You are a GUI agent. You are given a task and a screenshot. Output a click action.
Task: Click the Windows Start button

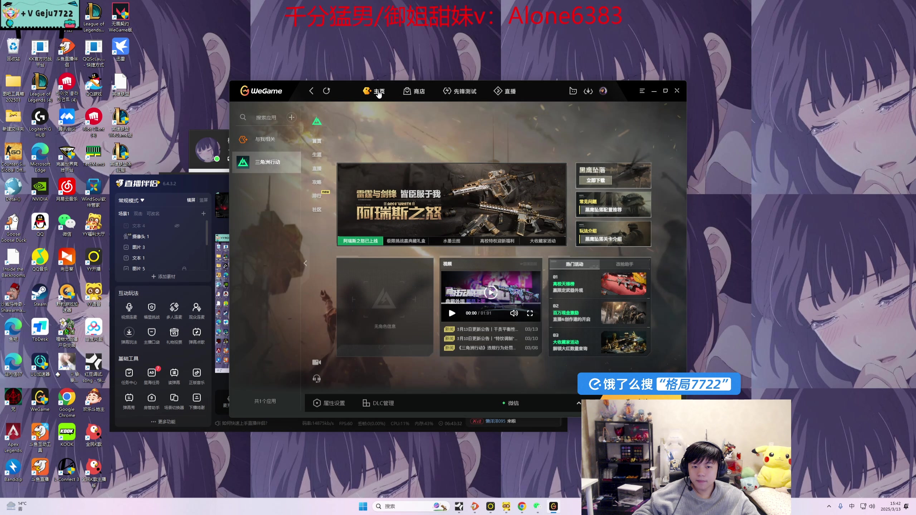pos(363,506)
